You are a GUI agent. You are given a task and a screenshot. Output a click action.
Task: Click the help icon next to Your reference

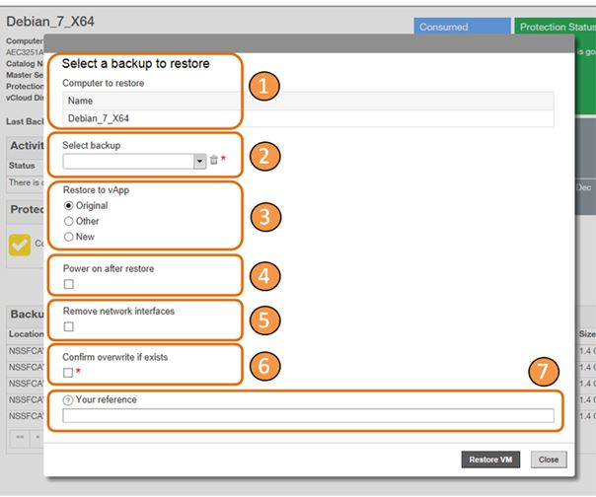point(68,400)
